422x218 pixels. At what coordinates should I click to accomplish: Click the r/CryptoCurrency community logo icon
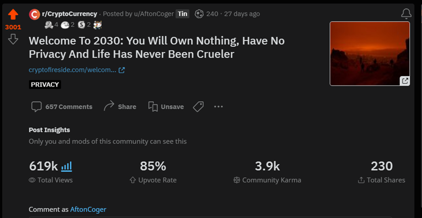pos(34,14)
